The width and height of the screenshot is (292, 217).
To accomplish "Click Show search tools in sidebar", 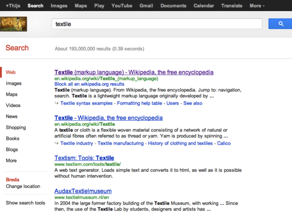I will point(25,203).
